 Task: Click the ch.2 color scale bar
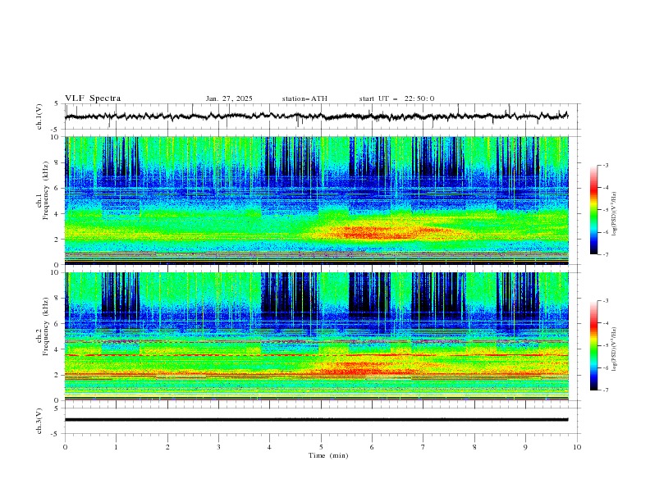click(593, 345)
